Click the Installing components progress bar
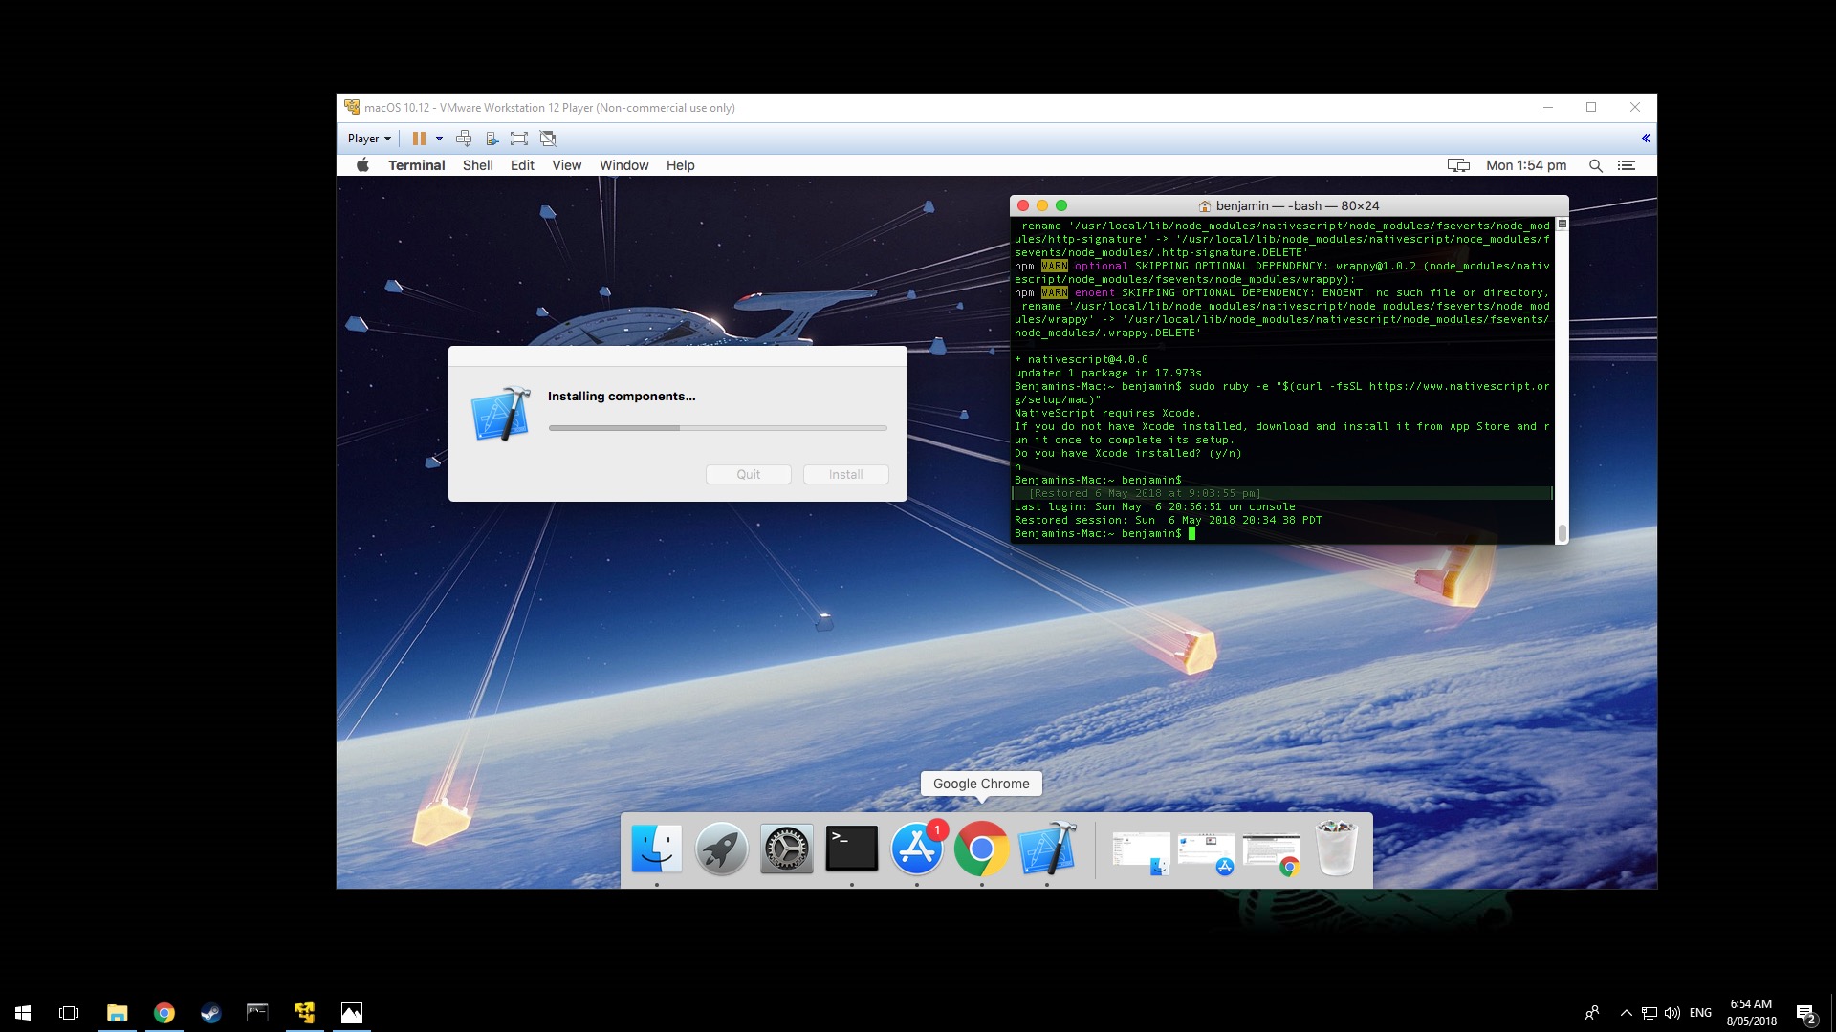The image size is (1836, 1032). pos(717,428)
